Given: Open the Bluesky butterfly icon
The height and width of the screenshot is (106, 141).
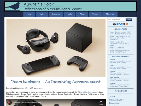Looking at the screenshot, I should (x=121, y=24).
